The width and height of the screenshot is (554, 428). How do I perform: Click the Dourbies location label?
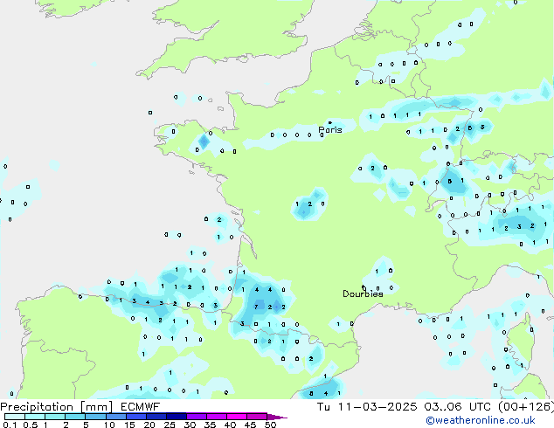363,293
